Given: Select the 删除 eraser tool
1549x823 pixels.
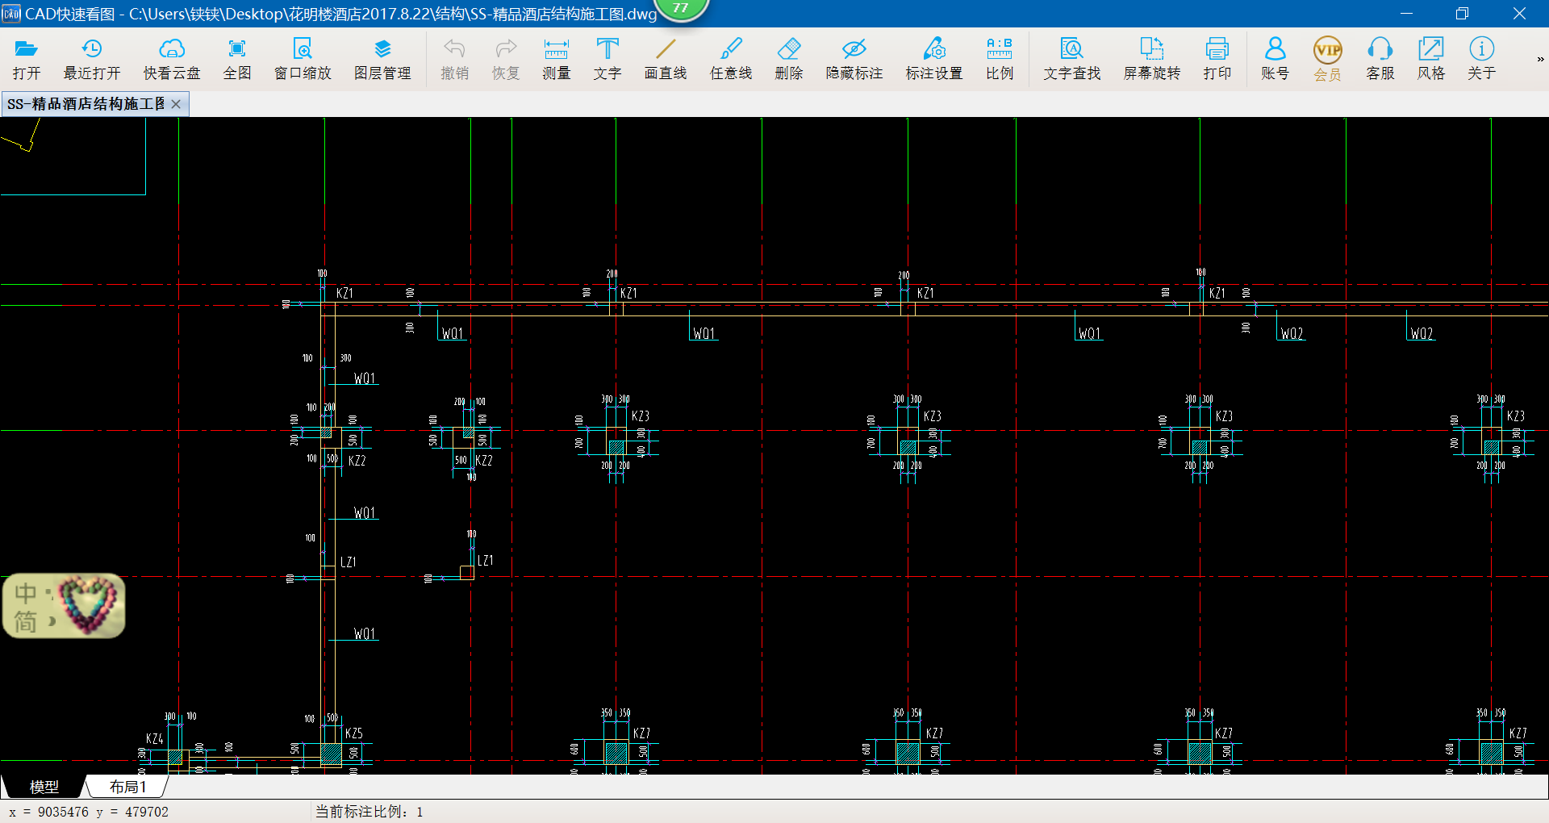Looking at the screenshot, I should click(789, 60).
